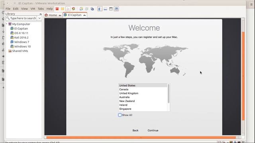The image size is (255, 143).
Task: Open the Edit menu
Action: [16, 9]
